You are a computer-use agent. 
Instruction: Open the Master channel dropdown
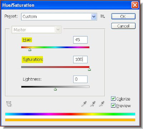tap(36, 30)
